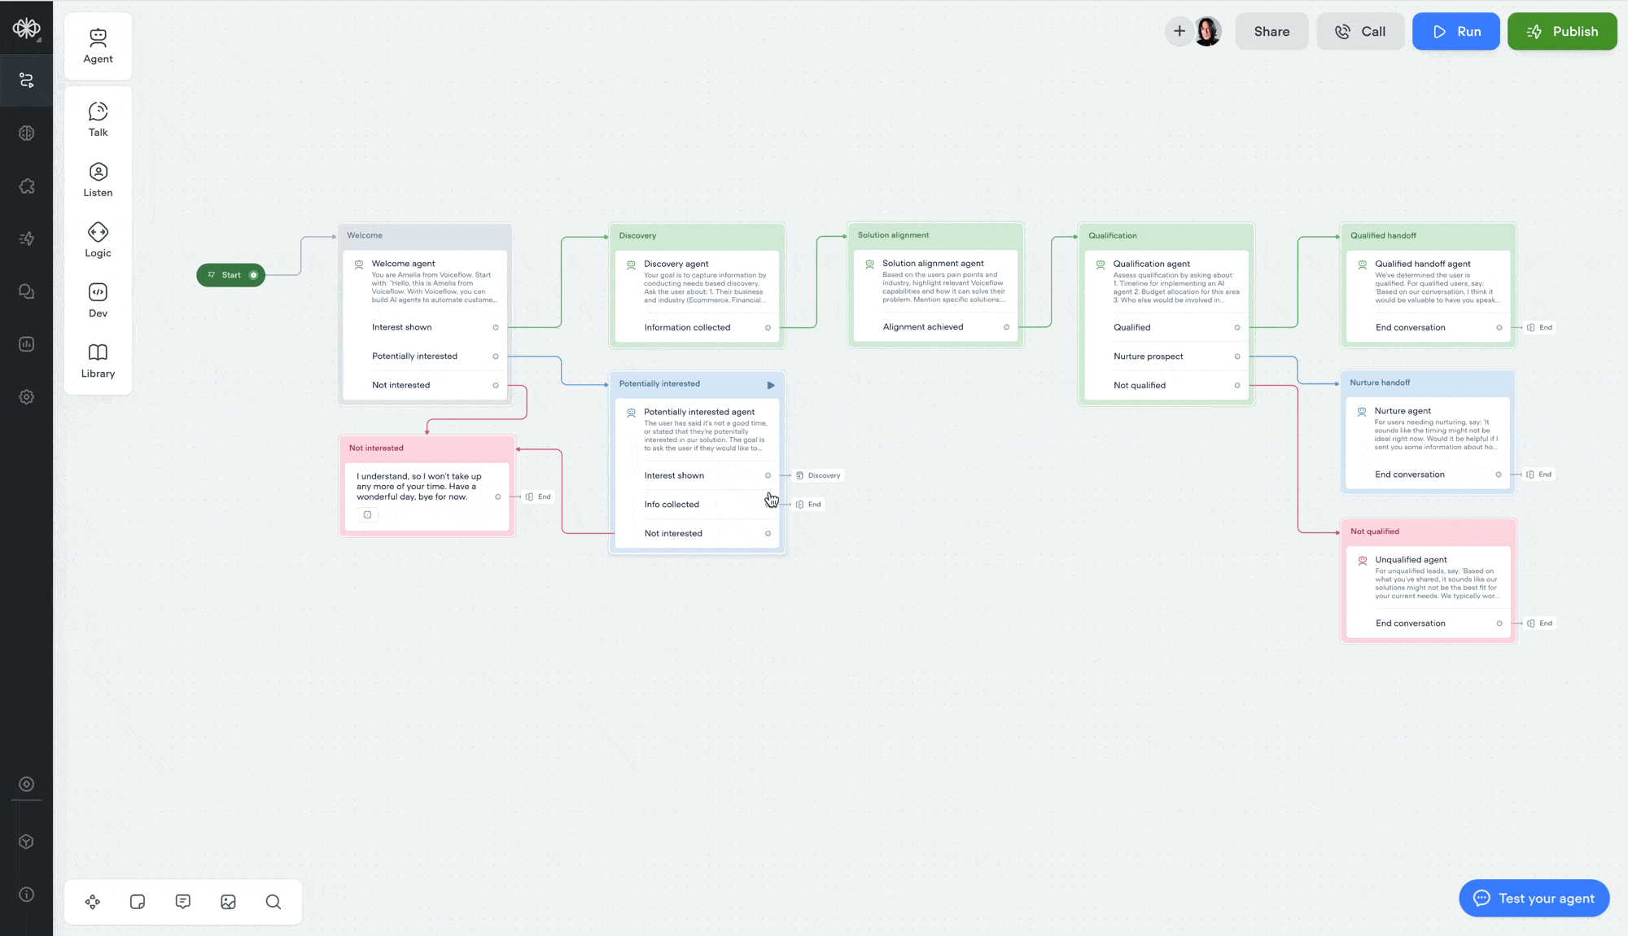Open workspace menu from Voiceflow logo
This screenshot has height=936, width=1628.
[26, 28]
